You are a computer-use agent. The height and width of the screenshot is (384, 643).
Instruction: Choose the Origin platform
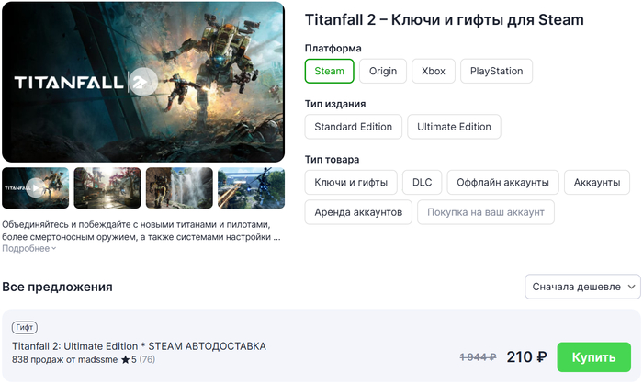(382, 71)
